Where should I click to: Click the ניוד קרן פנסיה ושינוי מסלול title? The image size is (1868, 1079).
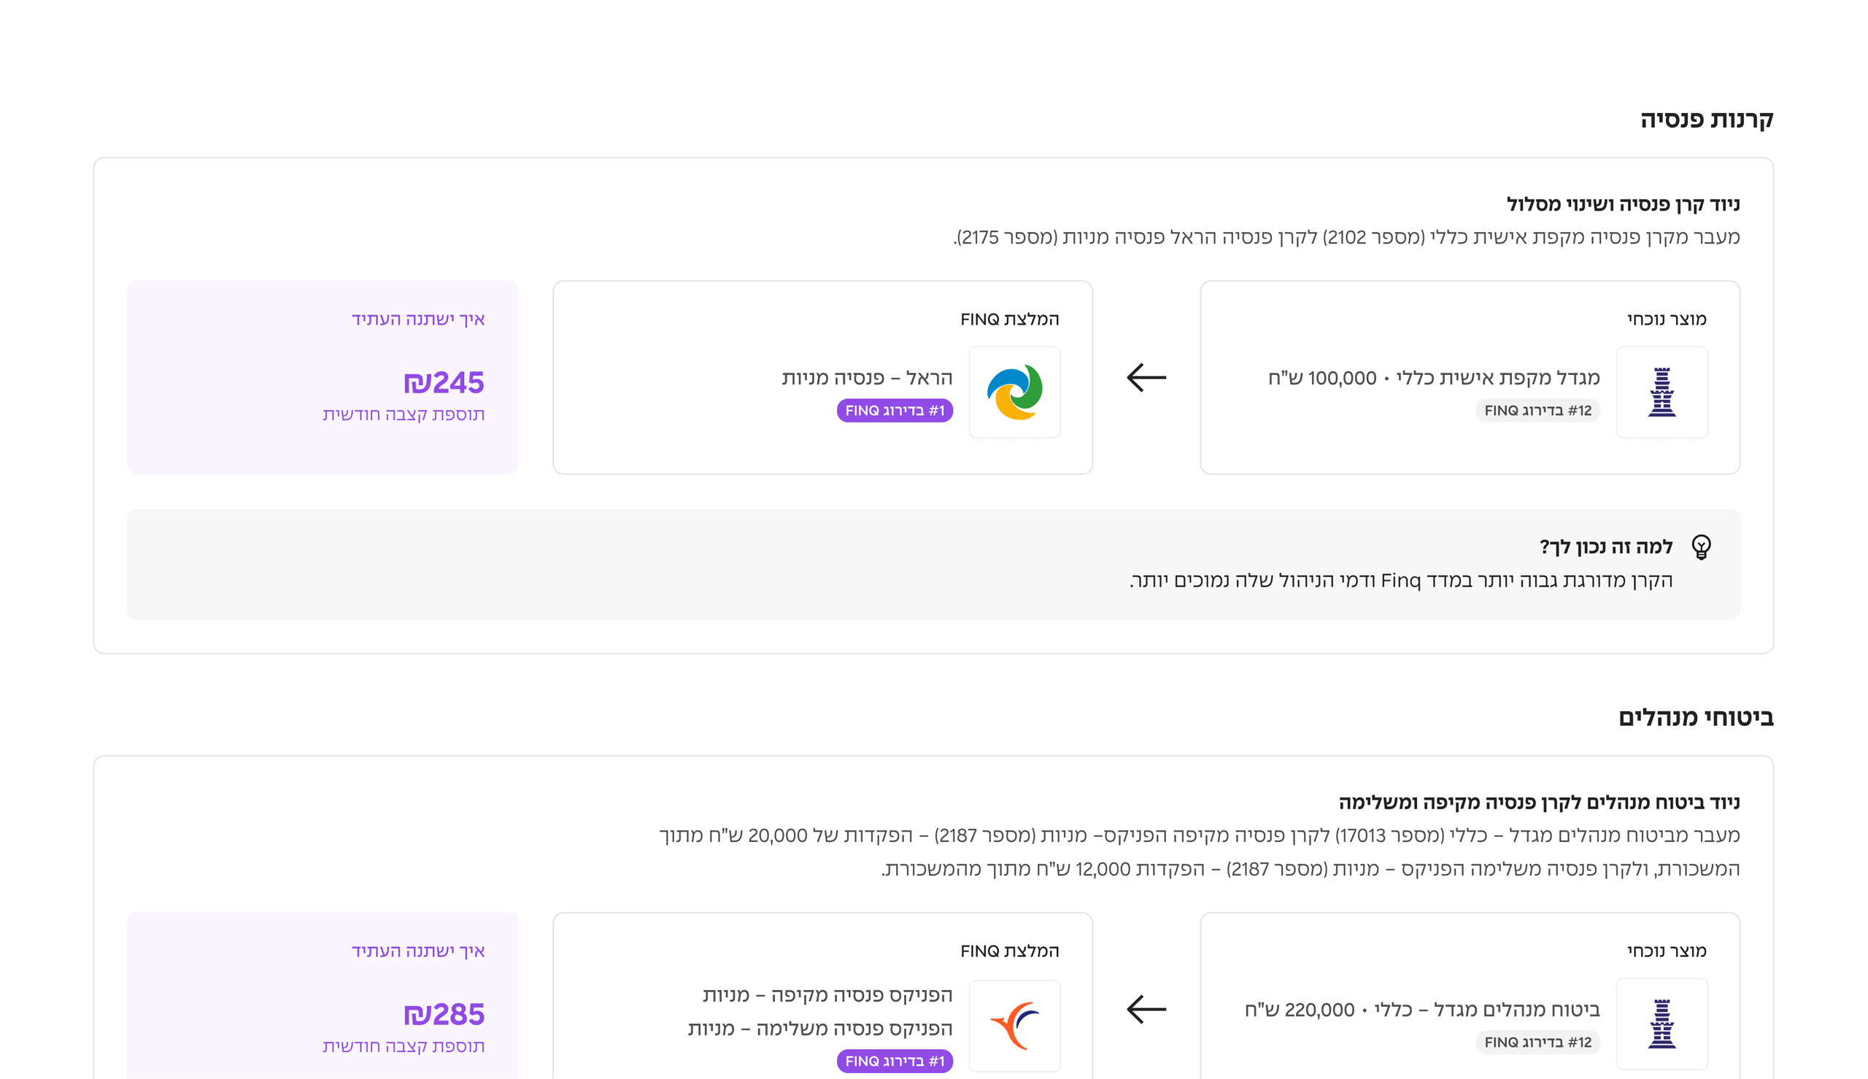[x=1623, y=204]
